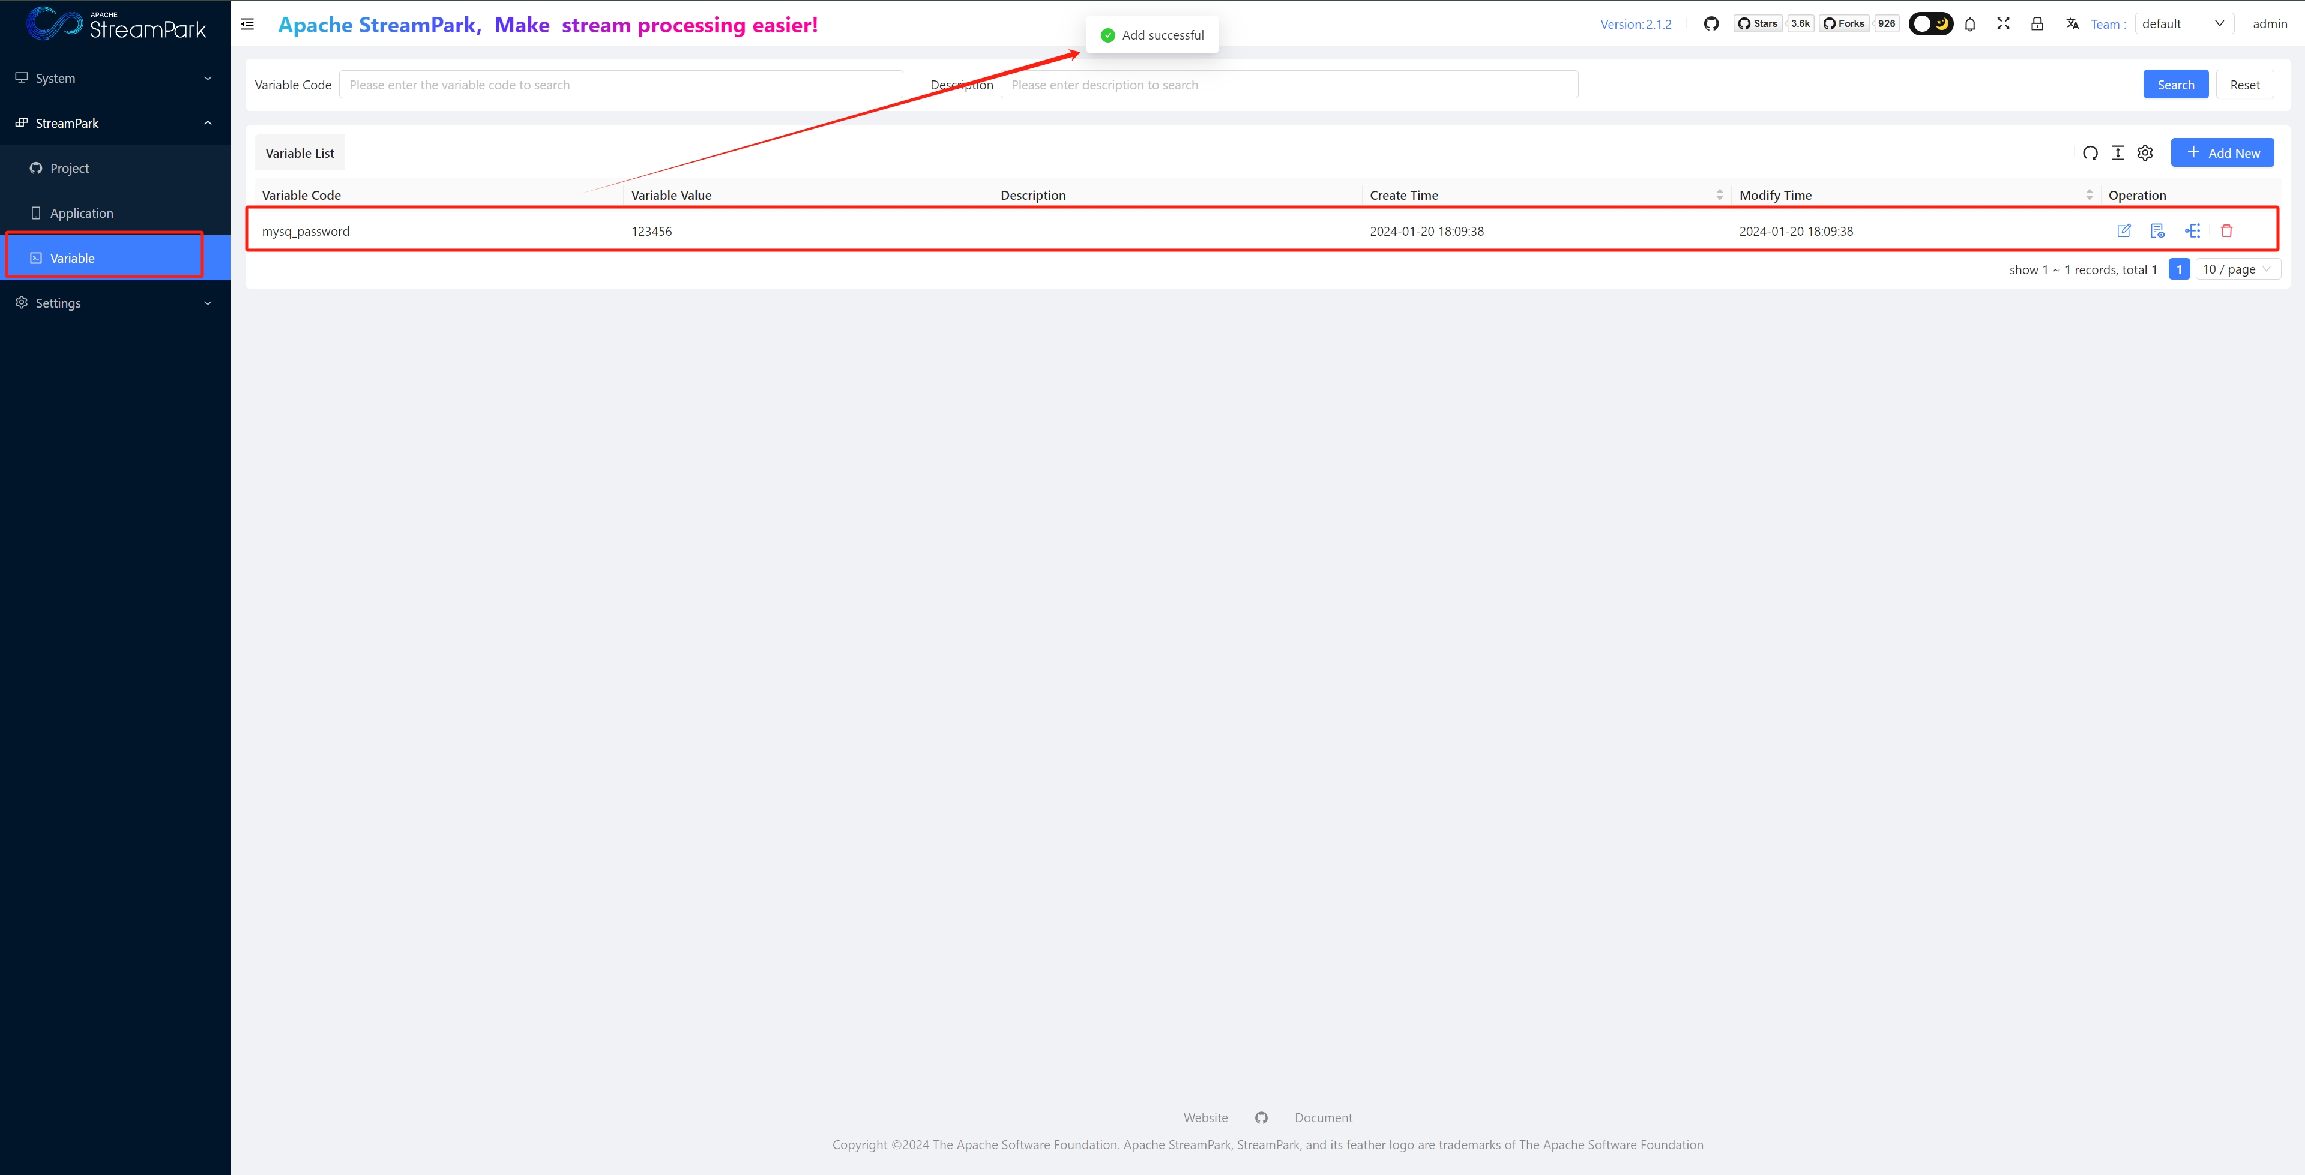Delete the mysq_password variable
This screenshot has width=2305, height=1175.
[x=2226, y=231]
